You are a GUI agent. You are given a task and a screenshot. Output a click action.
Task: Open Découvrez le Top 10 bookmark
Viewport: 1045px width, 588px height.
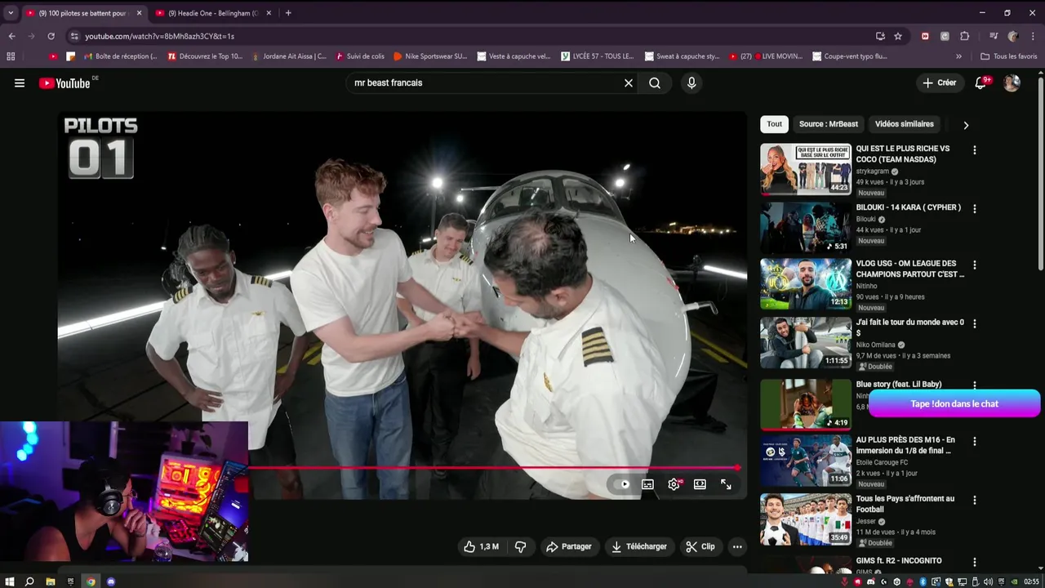205,56
